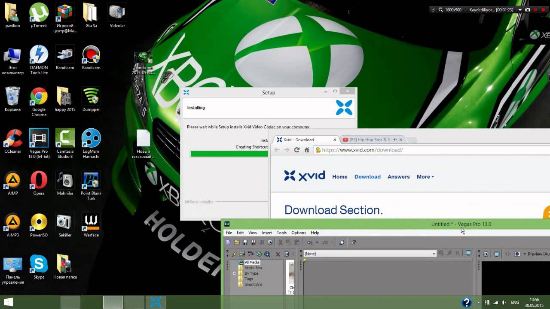
Task: Click the browser Reload button
Action: (x=296, y=150)
